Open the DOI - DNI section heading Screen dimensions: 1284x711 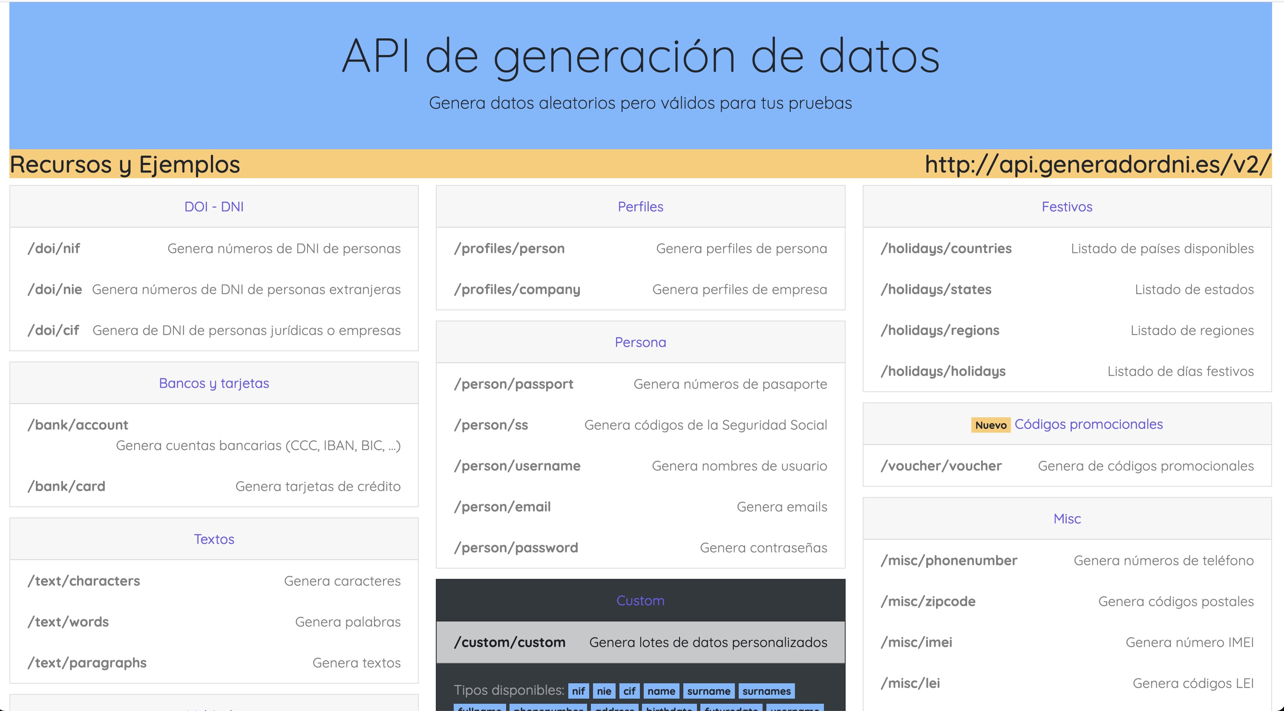(x=214, y=206)
